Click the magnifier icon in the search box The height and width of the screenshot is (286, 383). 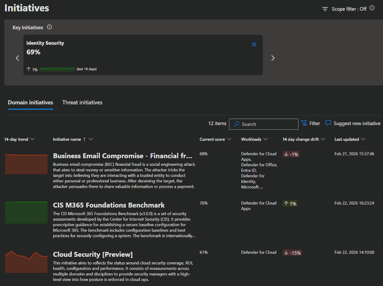(236, 124)
